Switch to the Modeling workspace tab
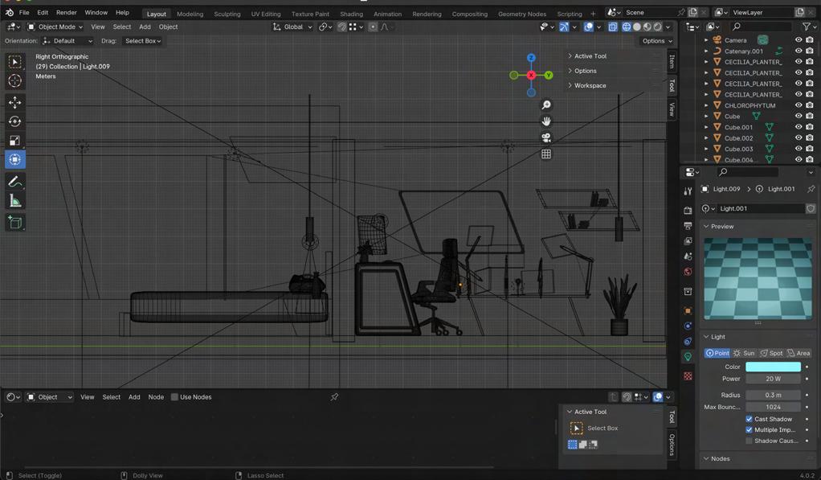The image size is (821, 480). (190, 14)
